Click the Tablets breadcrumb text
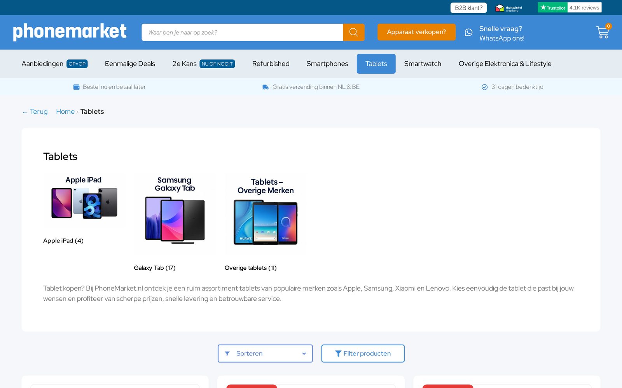Image resolution: width=622 pixels, height=388 pixels. tap(92, 112)
